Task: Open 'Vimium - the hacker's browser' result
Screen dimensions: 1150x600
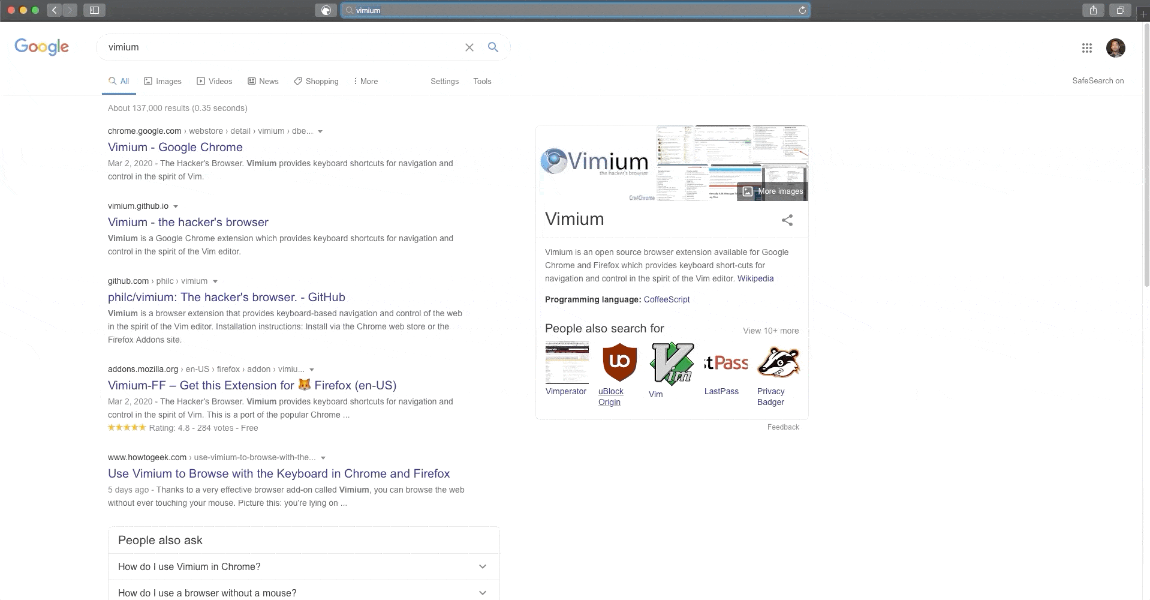Action: point(188,222)
